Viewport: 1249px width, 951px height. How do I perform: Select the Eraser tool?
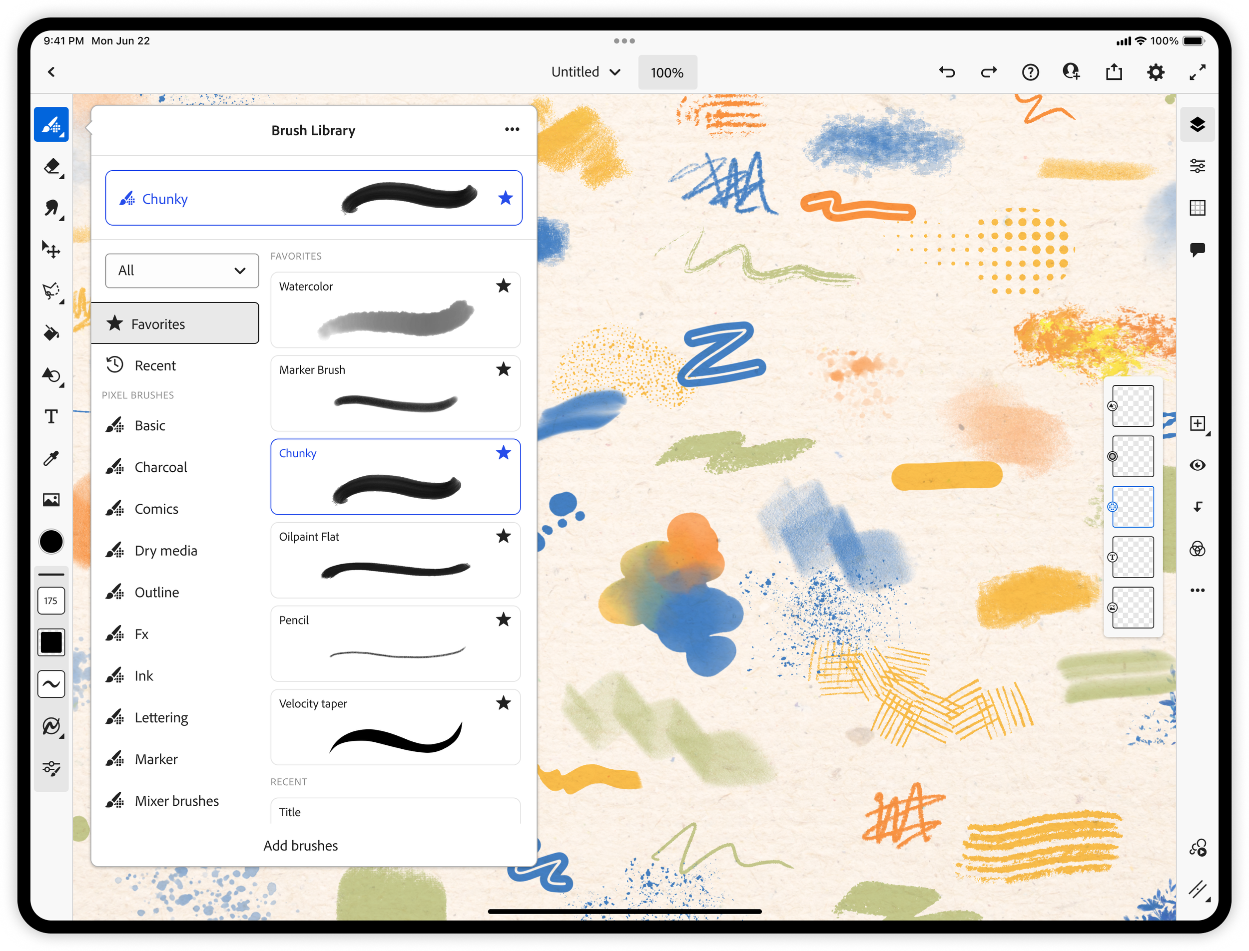51,166
